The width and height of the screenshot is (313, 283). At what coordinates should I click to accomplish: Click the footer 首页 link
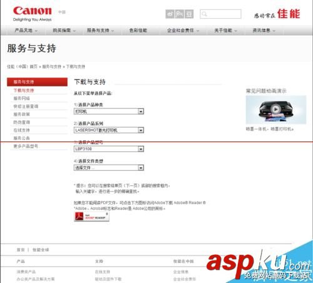pyautogui.click(x=21, y=250)
